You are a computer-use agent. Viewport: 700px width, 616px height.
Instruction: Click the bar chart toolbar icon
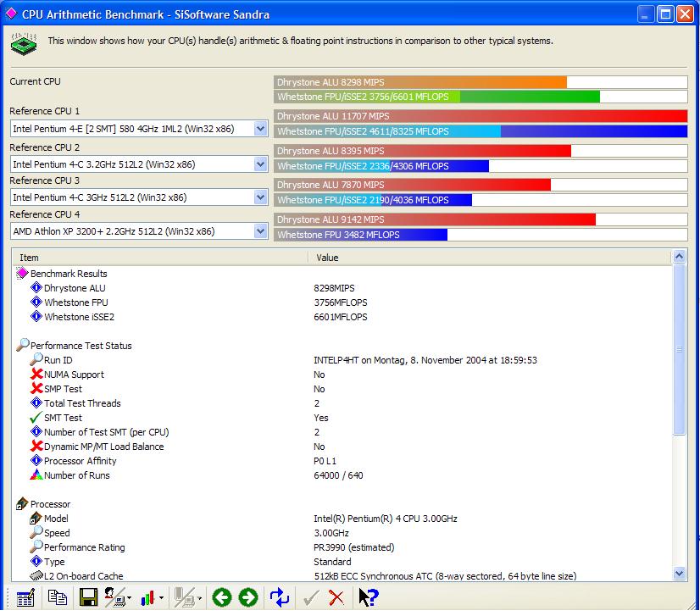click(x=147, y=597)
